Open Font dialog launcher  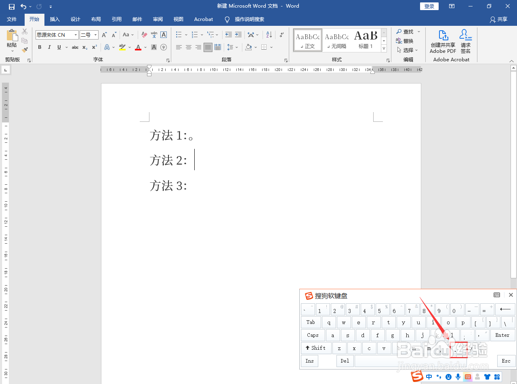point(168,60)
